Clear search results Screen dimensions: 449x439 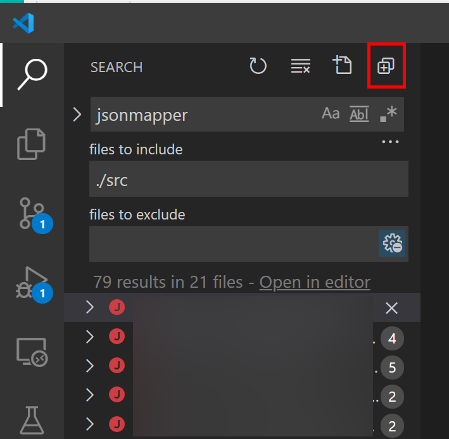point(300,66)
